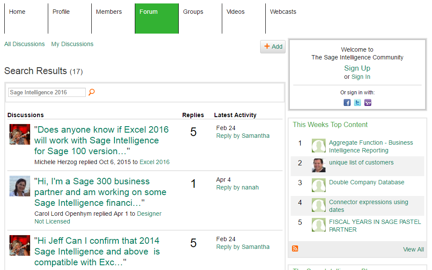Screen dimensions: 432x270
Task: Sign in with the Yahoo icon
Action: click(x=368, y=103)
